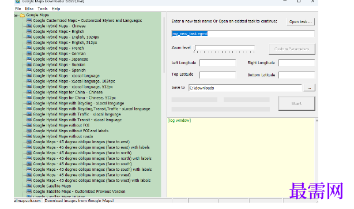This screenshot has width=354, height=209.
Task: Browse for Save to folder
Action: (309, 88)
